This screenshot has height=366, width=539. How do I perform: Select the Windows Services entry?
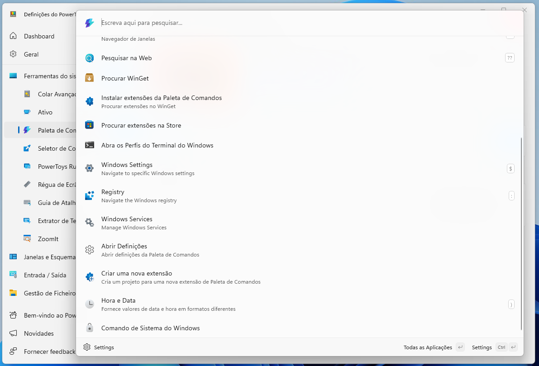click(299, 223)
